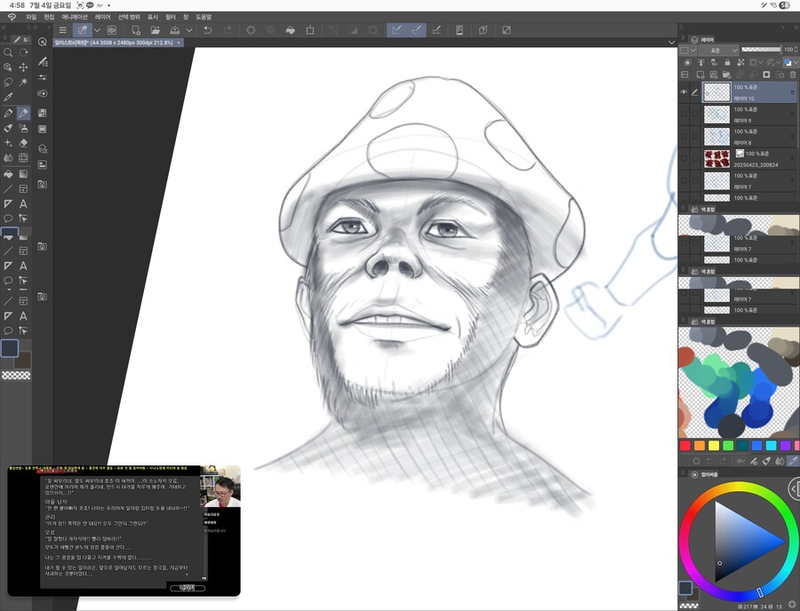Show the 20250423_200824 layer
This screenshot has height=611, width=800.
click(x=684, y=159)
